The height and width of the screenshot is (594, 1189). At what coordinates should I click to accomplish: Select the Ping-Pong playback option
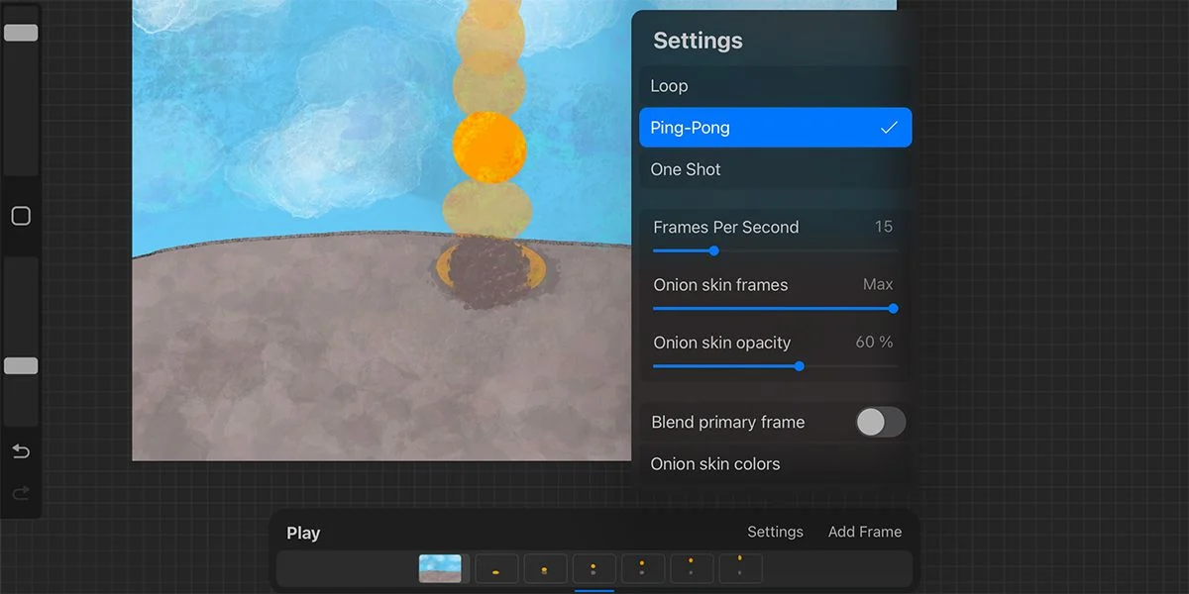(775, 128)
